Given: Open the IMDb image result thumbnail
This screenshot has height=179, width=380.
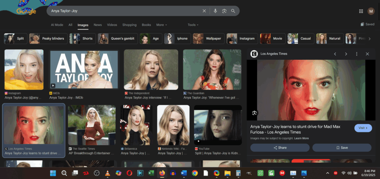Looking at the screenshot, I should click(x=84, y=70).
